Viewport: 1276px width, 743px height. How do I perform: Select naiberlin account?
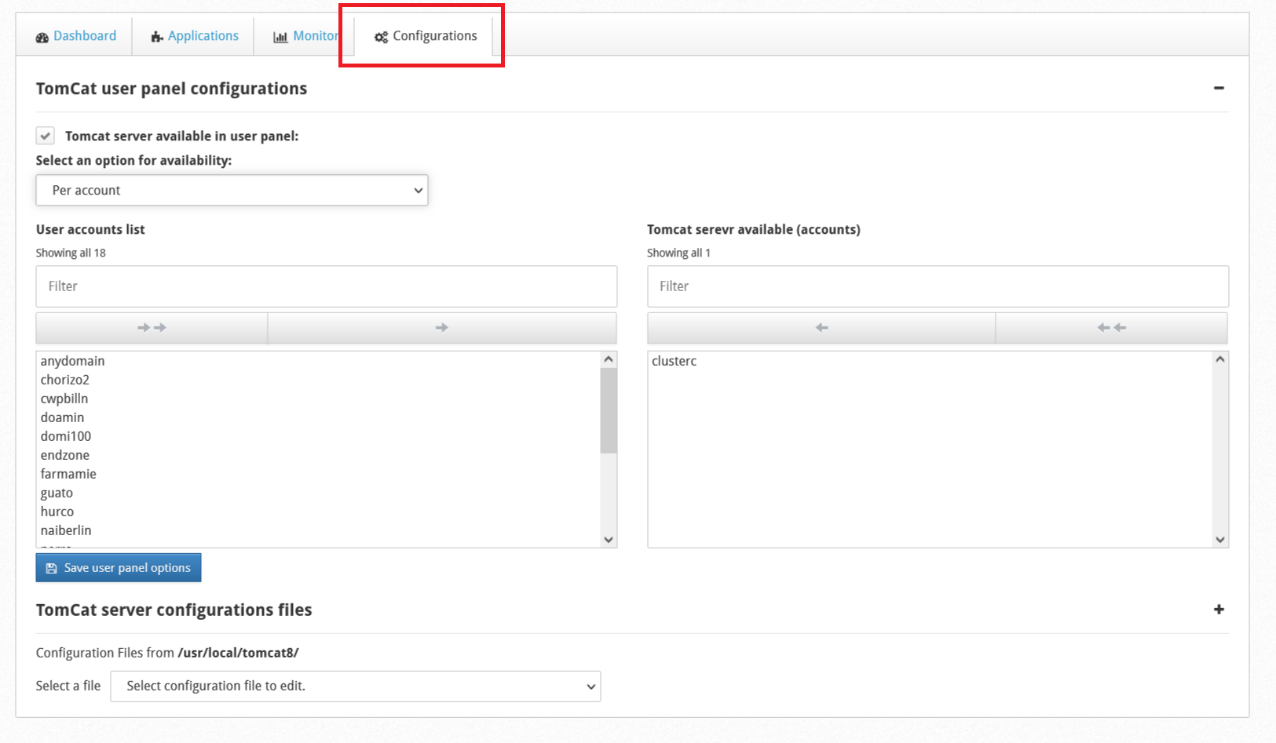coord(66,530)
